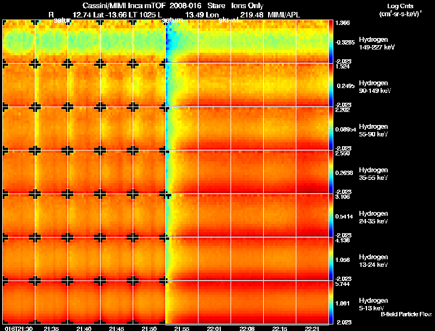
Task: Click the 'Hydrogen 35-55 keV' label
Action: (374, 174)
